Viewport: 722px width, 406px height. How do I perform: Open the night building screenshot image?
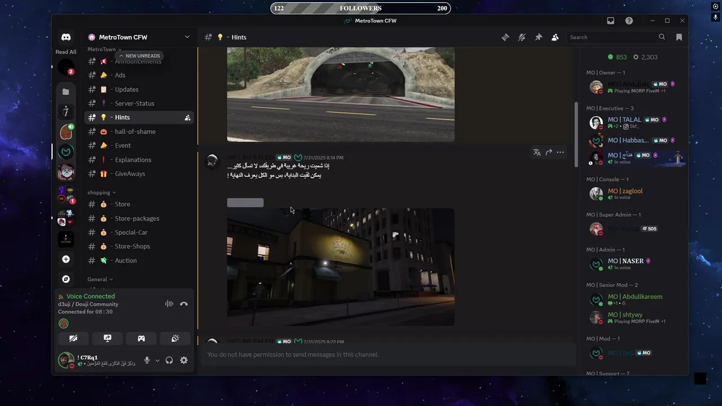point(341,267)
